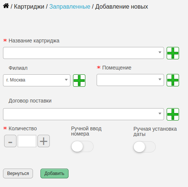The width and height of the screenshot is (188, 187).
Task: Open Договор поставки dropdown list
Action: pos(84,114)
